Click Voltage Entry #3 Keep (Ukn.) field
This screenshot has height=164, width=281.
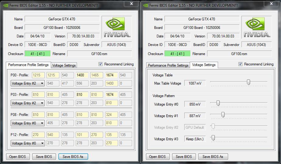click(195, 139)
